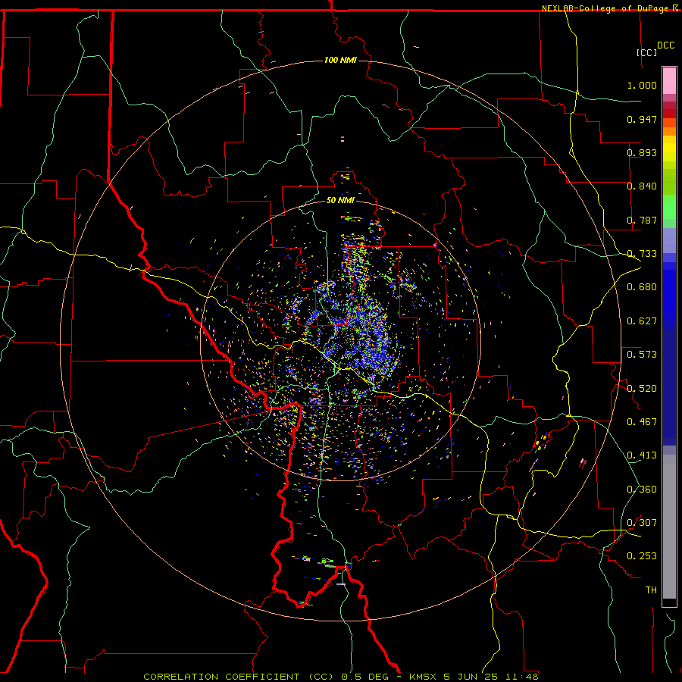The width and height of the screenshot is (682, 682).
Task: Click the 0.893 scale value
Action: click(642, 152)
